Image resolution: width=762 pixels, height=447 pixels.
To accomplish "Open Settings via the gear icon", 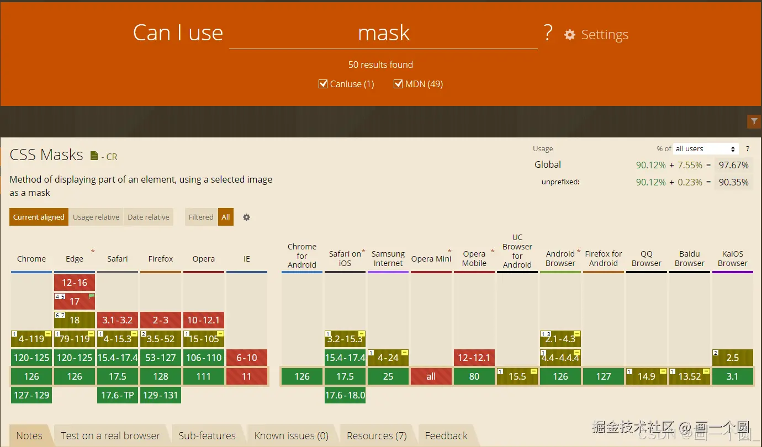I will click(569, 35).
